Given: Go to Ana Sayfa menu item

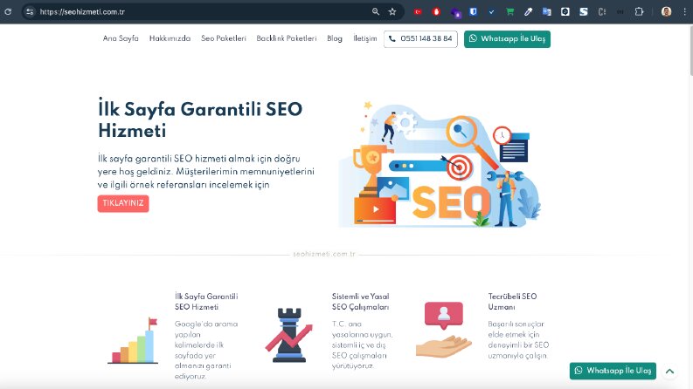Looking at the screenshot, I should 121,38.
